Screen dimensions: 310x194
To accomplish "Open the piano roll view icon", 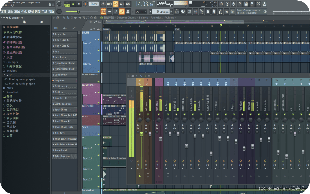I will [x=183, y=12].
